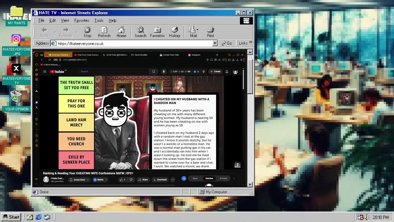Switch to Post from I Hate Everyone tab
Viewport: 394px width, 222px height.
[x=87, y=55]
